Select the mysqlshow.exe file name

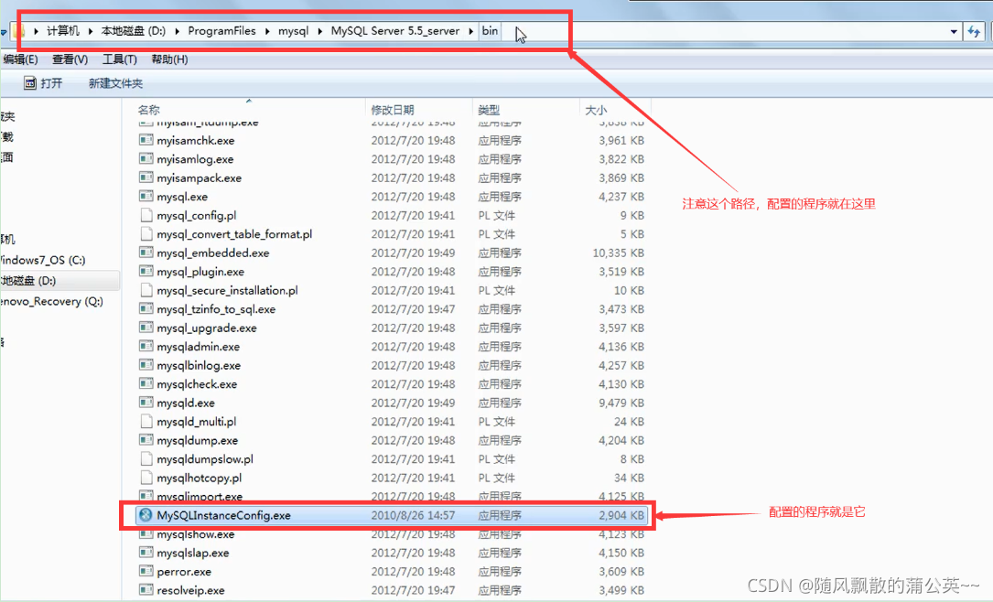pos(196,534)
